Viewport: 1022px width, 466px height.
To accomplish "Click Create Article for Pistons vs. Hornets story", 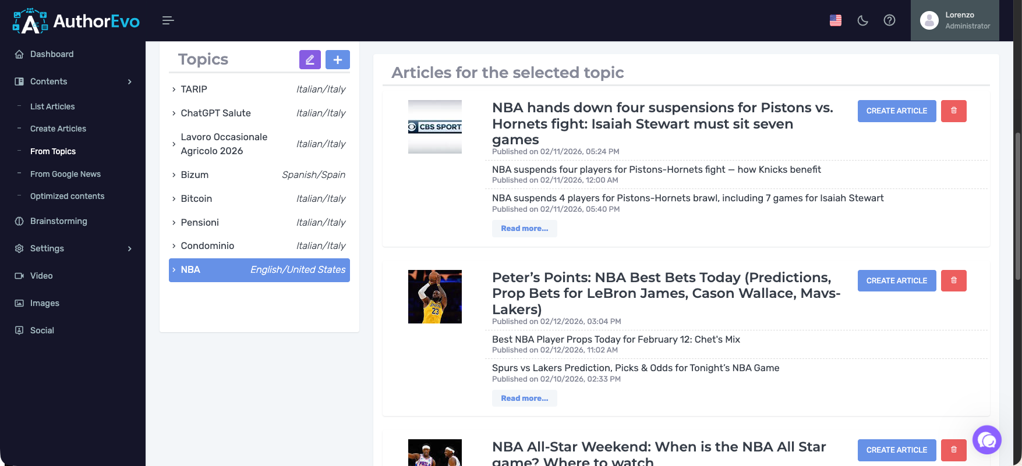I will coord(897,111).
